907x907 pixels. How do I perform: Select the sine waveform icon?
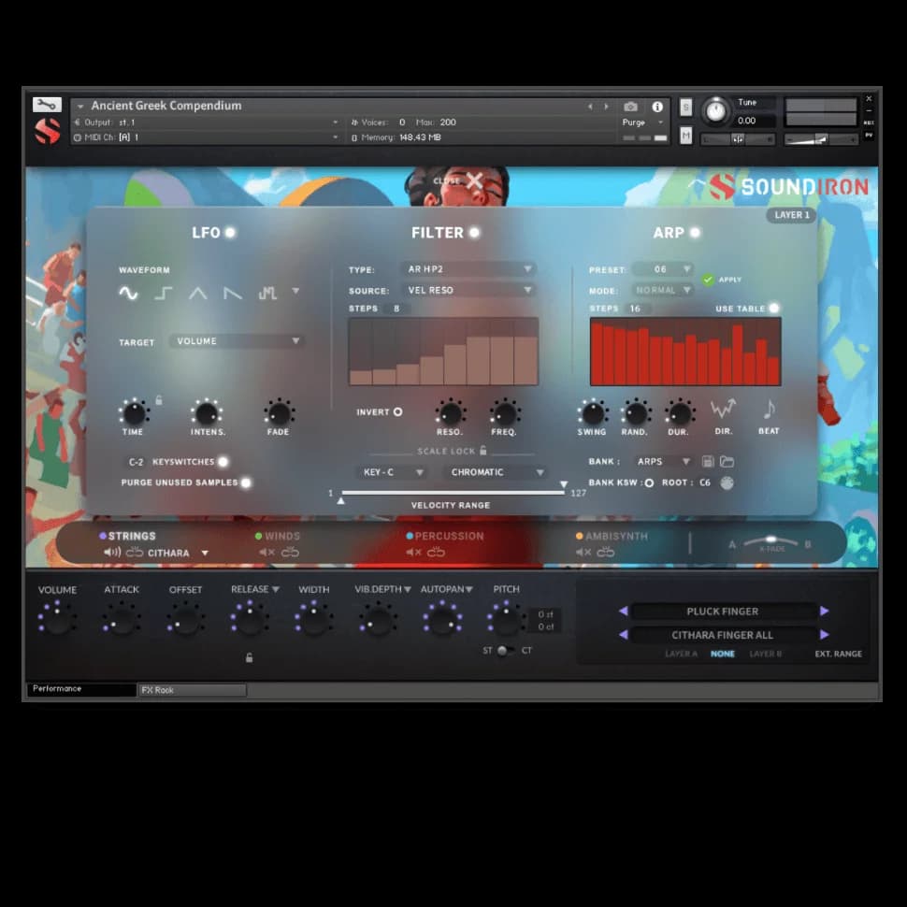[x=128, y=293]
